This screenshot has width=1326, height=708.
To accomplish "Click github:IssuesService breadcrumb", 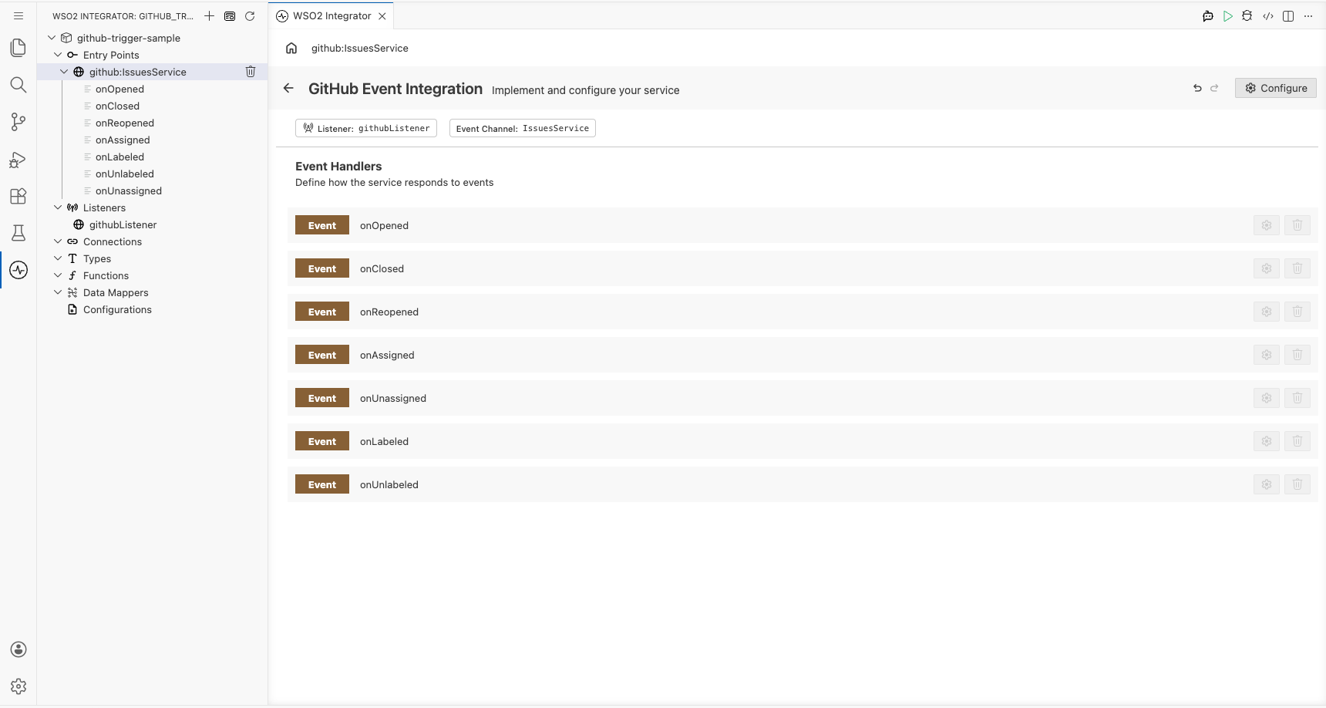I will tap(360, 48).
